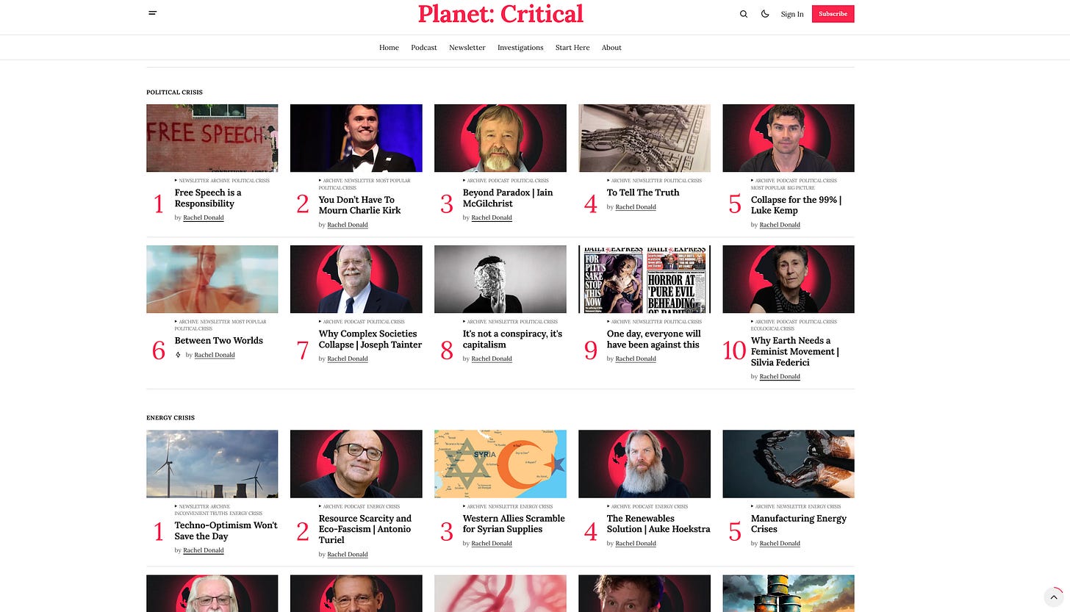
Task: Click MOST POPULAR tag on Between Two Worlds
Action: (249, 322)
